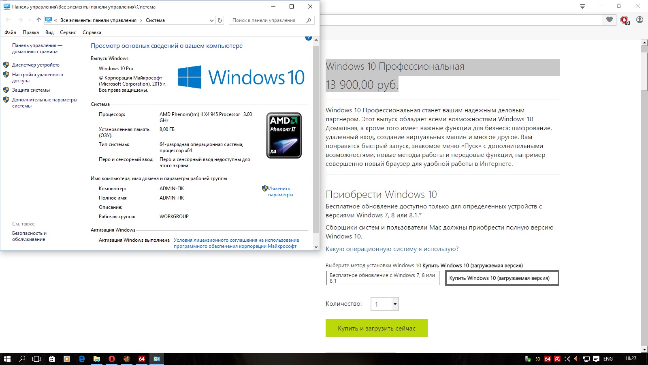Viewport: 648px width, 365px height.
Task: Expand the Control Panel address bar history dropdown
Action: click(211, 20)
